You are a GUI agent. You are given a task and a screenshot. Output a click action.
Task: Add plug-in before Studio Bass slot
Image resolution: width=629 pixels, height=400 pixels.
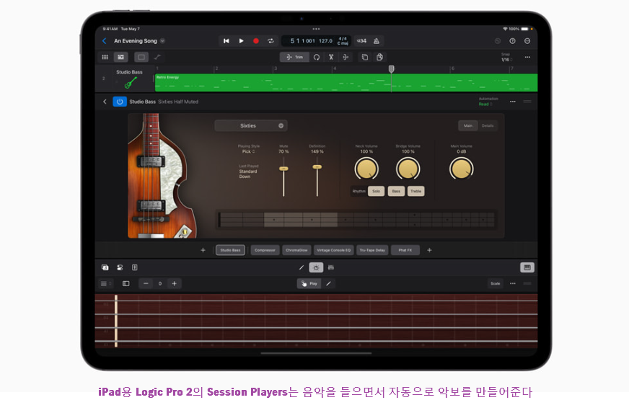(203, 250)
